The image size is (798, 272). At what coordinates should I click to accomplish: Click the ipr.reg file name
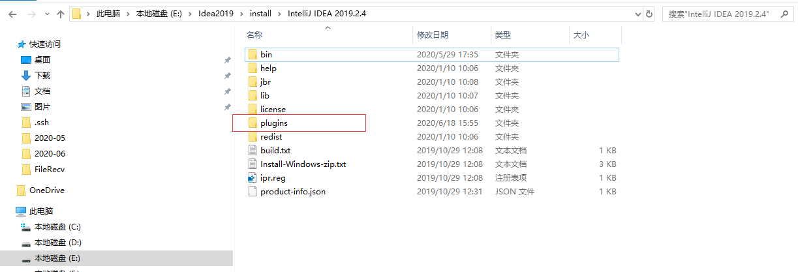(x=272, y=177)
